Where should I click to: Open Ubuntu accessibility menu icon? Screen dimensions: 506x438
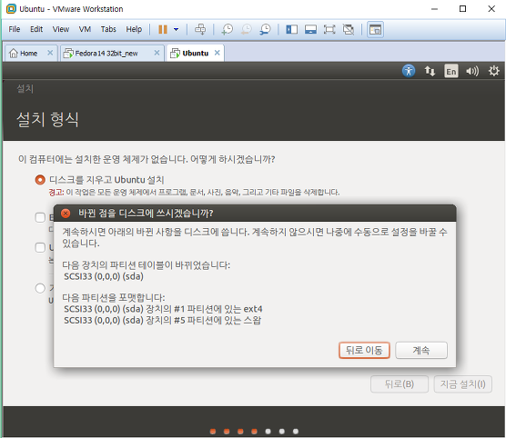[409, 71]
